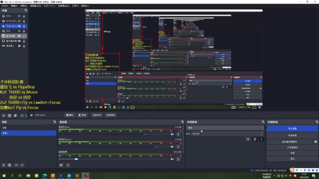Open options for the 麦克风/Aux channel
This screenshot has height=179, width=319.
click(178, 134)
